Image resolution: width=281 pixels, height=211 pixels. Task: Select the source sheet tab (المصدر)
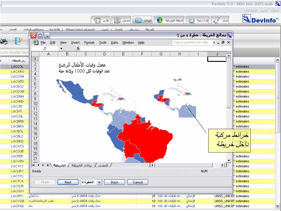[103, 165]
